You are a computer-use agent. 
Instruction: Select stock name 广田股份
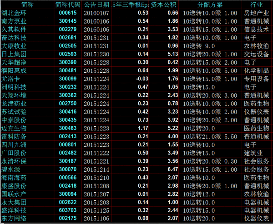point(14,153)
